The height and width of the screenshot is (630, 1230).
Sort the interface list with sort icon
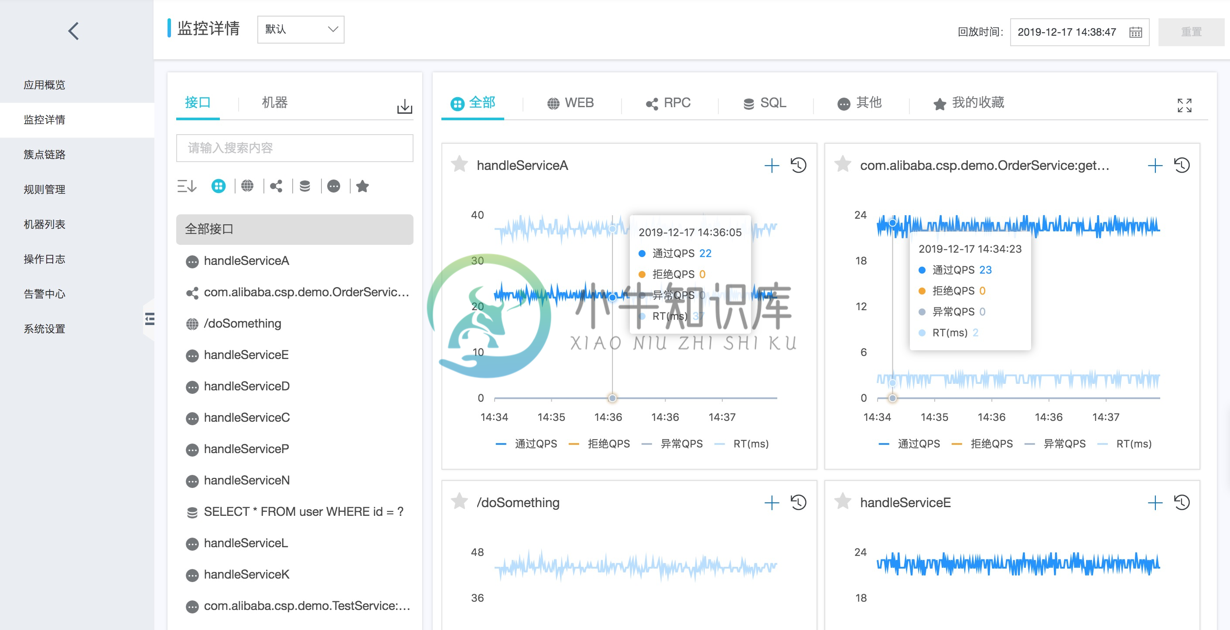tap(187, 186)
